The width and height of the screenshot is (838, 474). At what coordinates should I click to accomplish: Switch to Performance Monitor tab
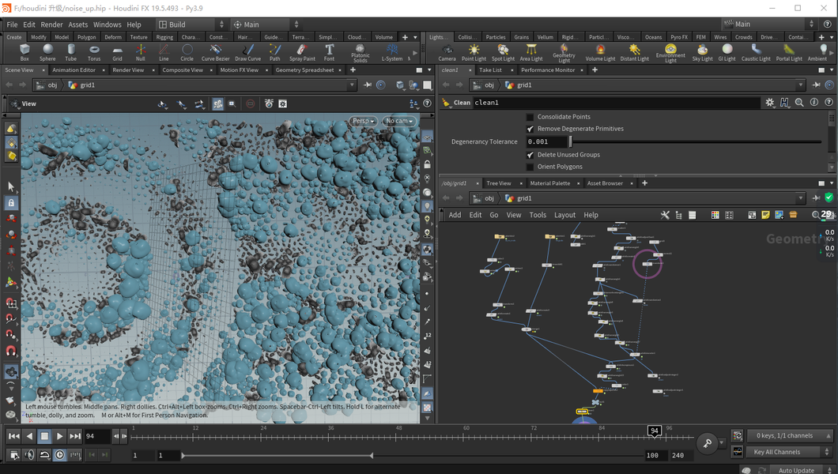click(x=548, y=70)
